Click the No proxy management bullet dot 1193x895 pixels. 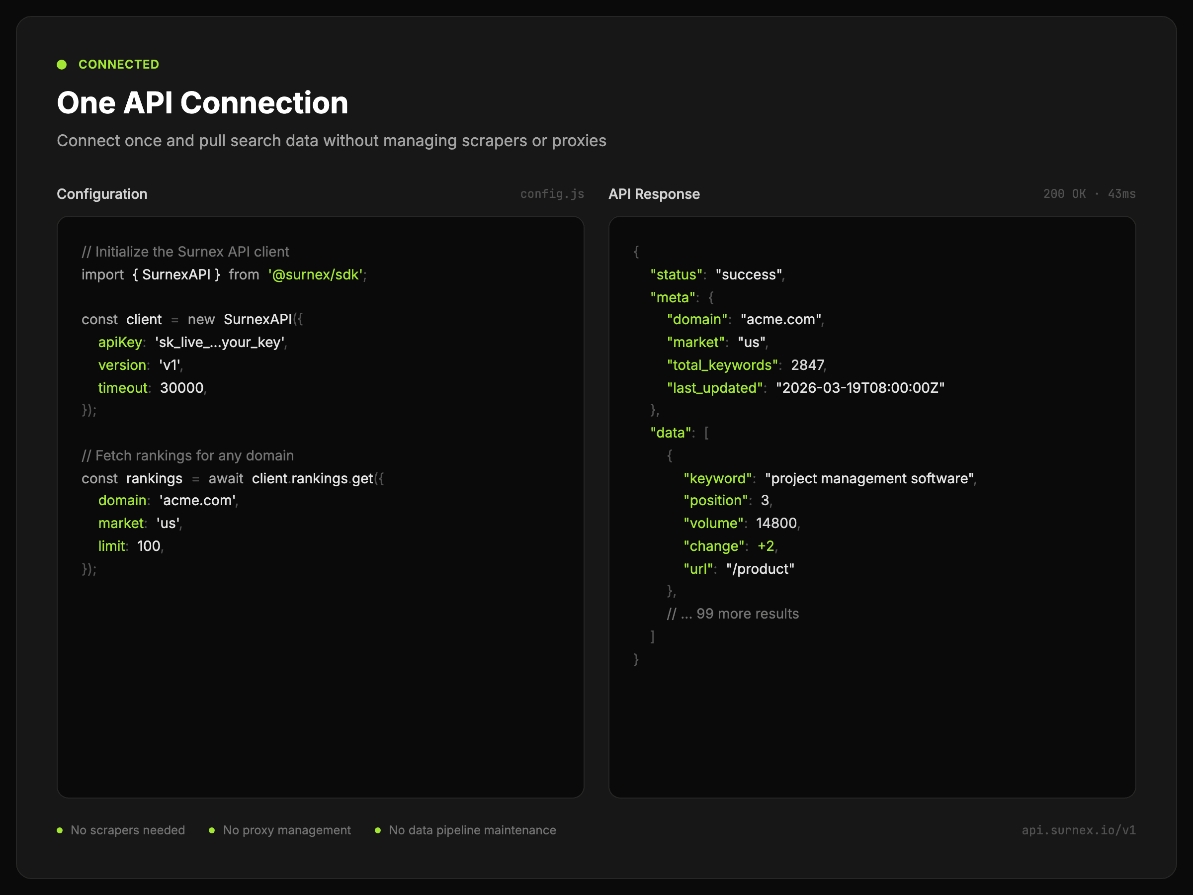pyautogui.click(x=212, y=830)
